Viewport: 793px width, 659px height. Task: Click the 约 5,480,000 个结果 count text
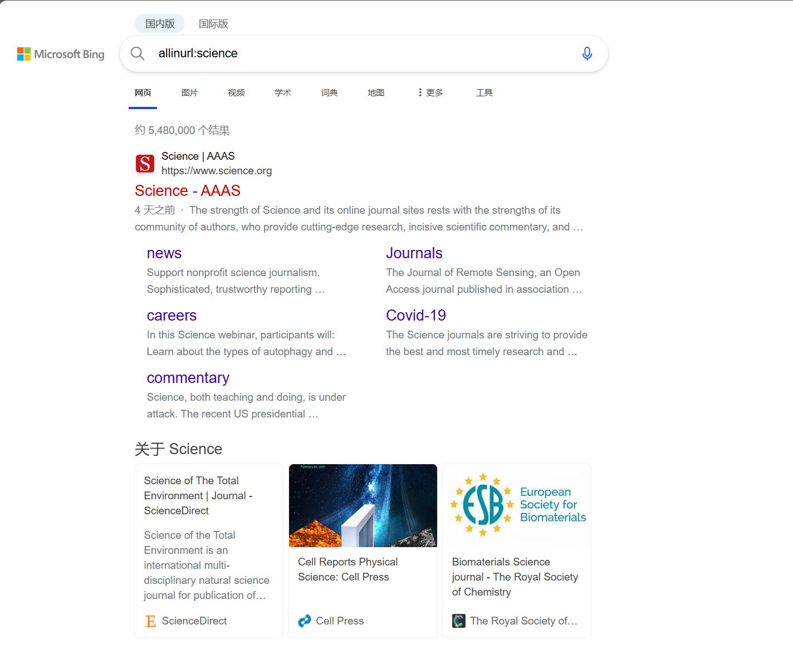[182, 130]
